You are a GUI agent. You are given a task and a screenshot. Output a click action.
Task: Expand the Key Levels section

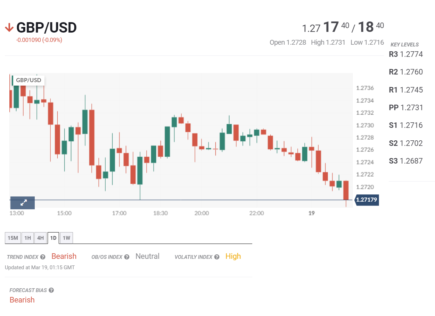click(x=404, y=44)
